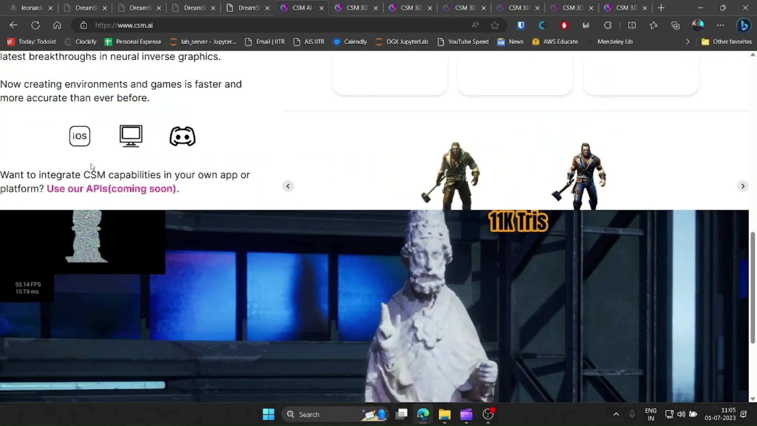Open the browser settings three-dot menu
Image resolution: width=757 pixels, height=426 pixels.
(x=721, y=25)
